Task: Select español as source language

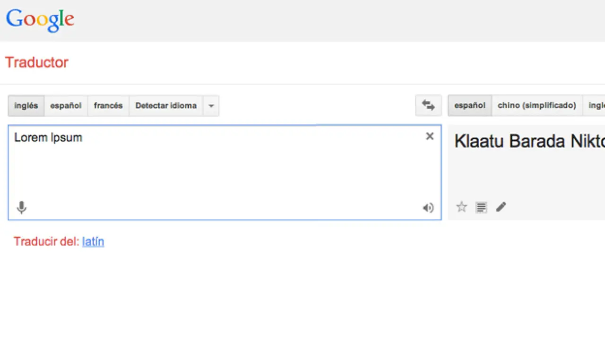Action: coord(66,106)
